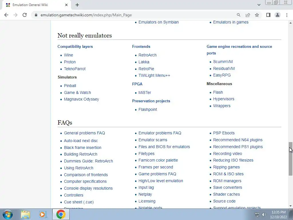Image resolution: width=293 pixels, height=220 pixels.
Task: Open the site security lock info
Action: point(36,15)
